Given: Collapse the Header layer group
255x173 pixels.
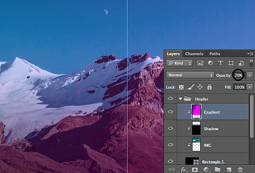Looking at the screenshot, I should click(180, 99).
